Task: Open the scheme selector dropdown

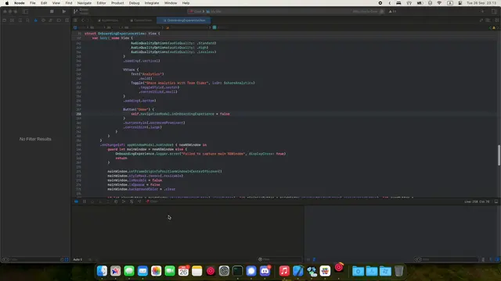Action: [x=196, y=12]
